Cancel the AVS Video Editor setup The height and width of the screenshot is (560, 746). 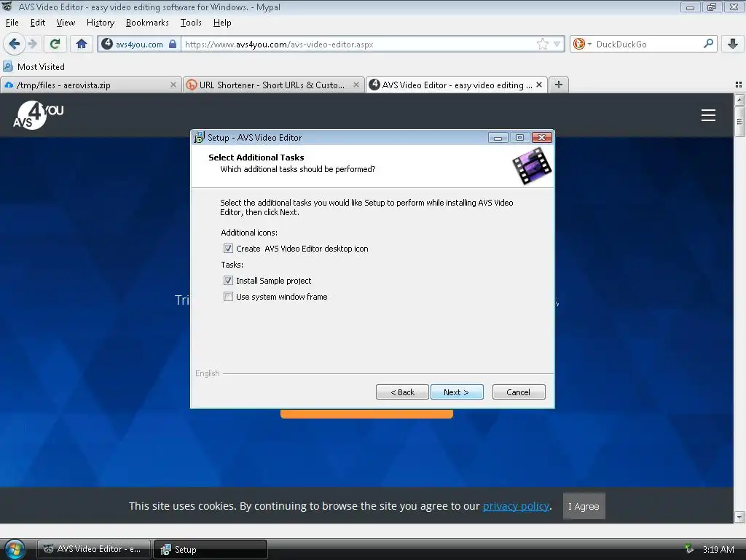coord(519,392)
